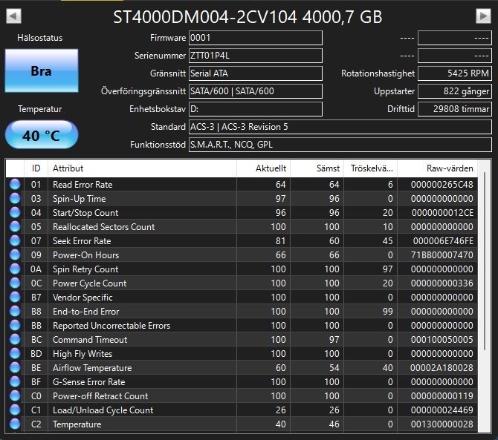Screen dimensions: 498x440
Task: Click status orb for Command Timeout
Action: 15,340
